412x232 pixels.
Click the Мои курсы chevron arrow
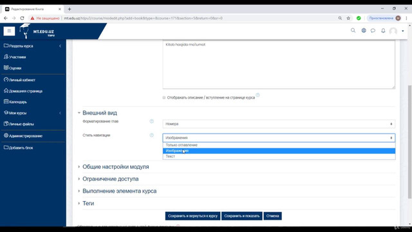[x=60, y=113]
